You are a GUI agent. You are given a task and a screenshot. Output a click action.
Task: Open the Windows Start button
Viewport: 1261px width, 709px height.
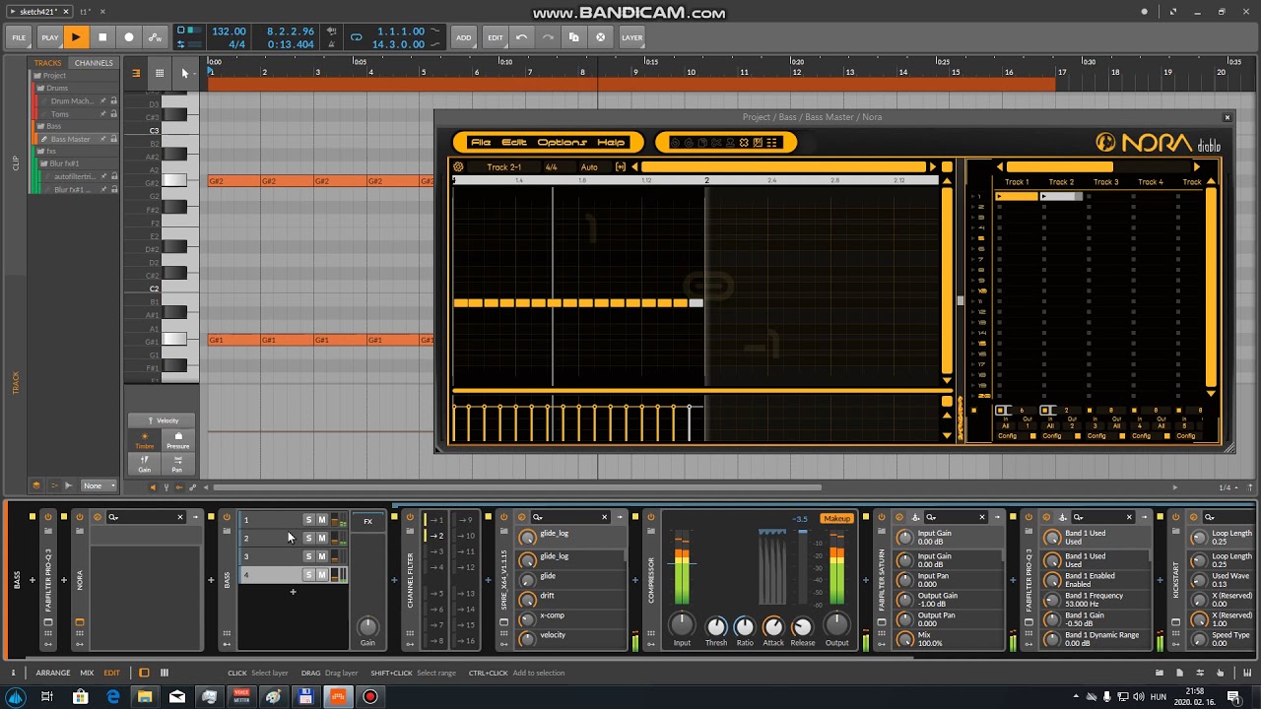pos(16,697)
